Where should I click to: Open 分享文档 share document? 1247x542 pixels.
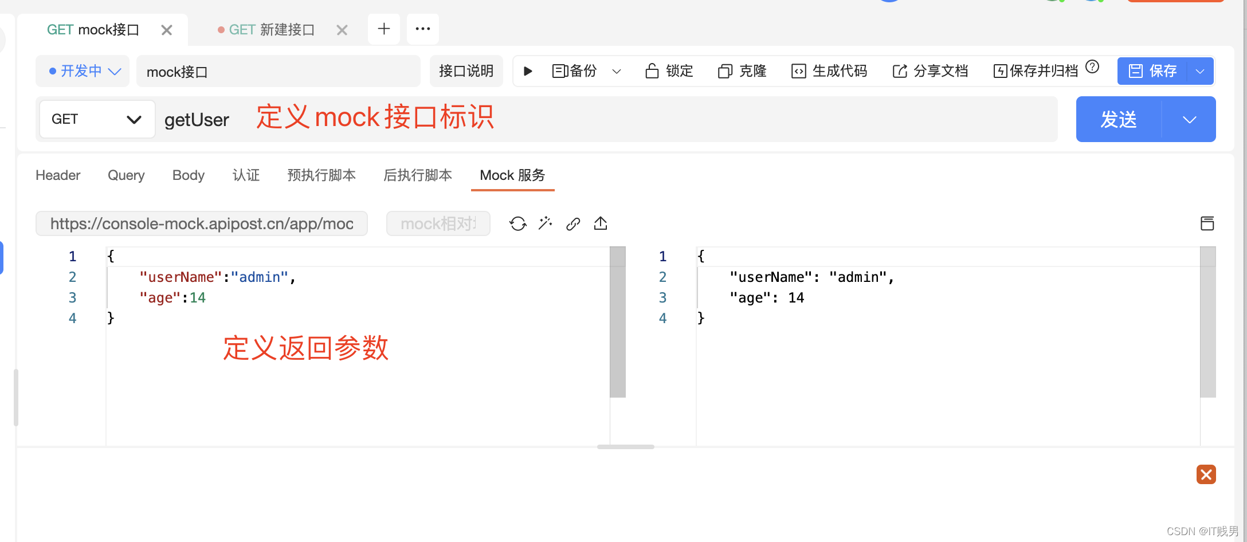pyautogui.click(x=931, y=71)
